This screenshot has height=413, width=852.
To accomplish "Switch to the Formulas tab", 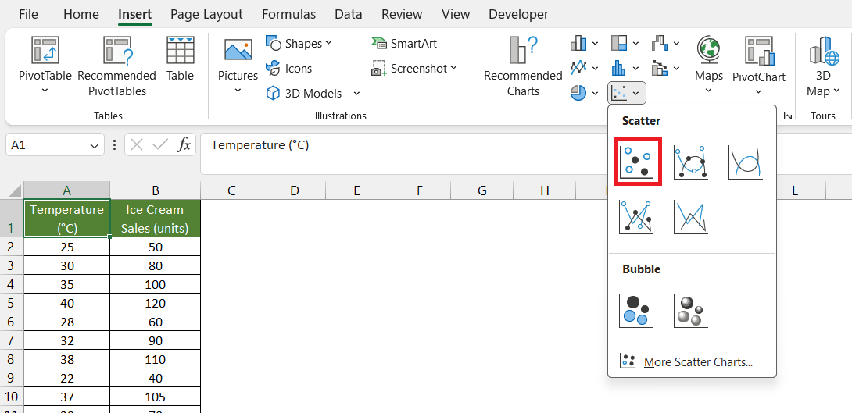I will [x=288, y=14].
